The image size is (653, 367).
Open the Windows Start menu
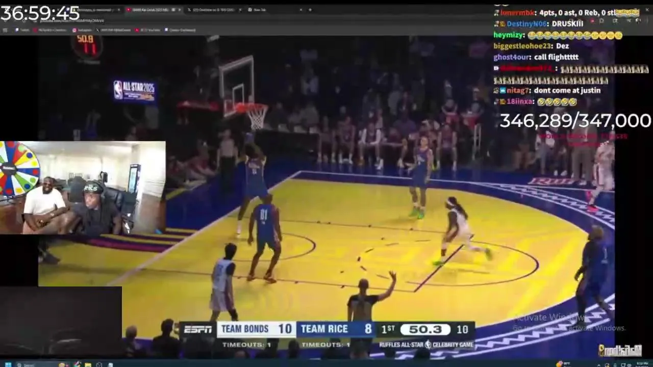(8, 365)
